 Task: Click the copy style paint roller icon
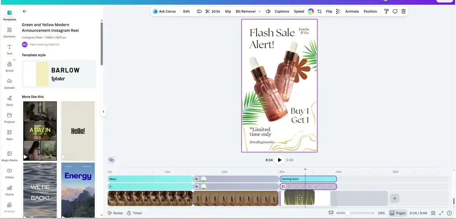(386, 11)
